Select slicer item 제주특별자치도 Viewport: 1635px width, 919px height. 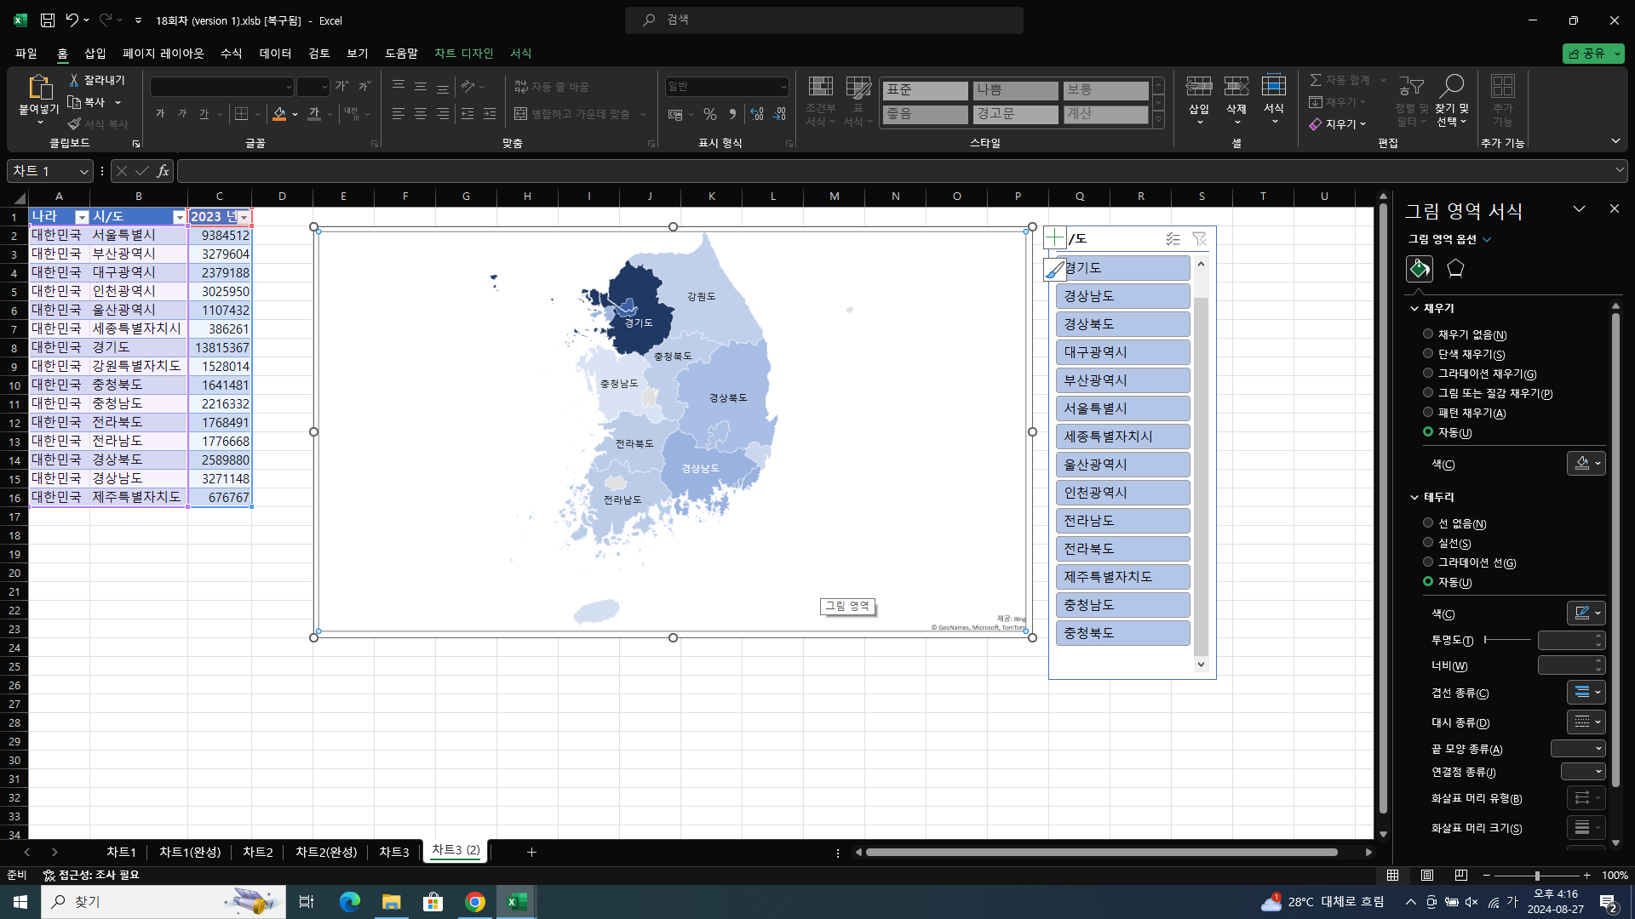pyautogui.click(x=1122, y=577)
